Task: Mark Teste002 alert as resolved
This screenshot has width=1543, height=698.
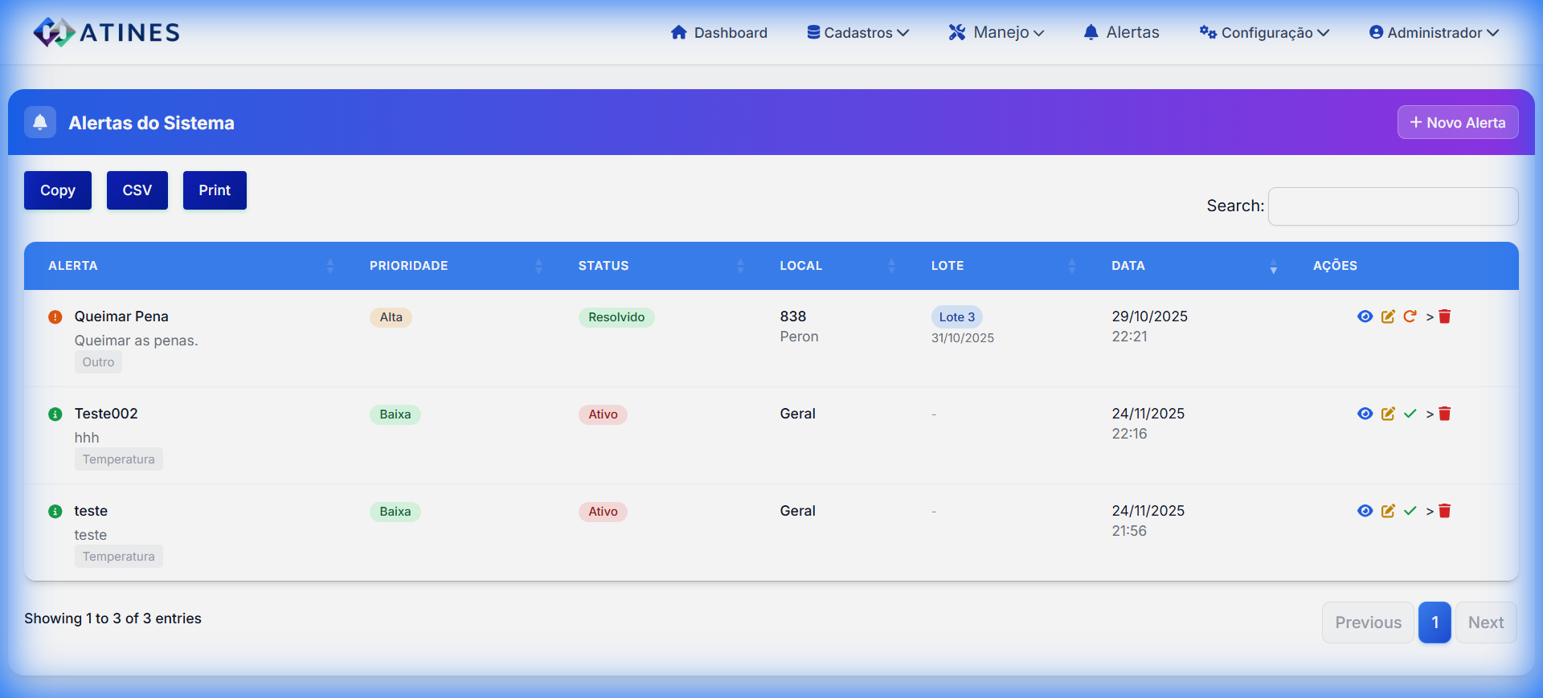Action: (x=1410, y=414)
